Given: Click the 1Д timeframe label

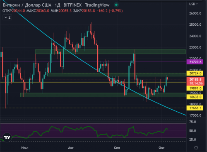Looking at the screenshot, I should pos(58,5).
